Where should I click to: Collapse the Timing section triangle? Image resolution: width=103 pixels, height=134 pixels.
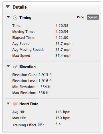coord(8,17)
